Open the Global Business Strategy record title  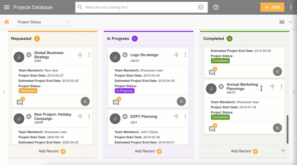click(49, 55)
